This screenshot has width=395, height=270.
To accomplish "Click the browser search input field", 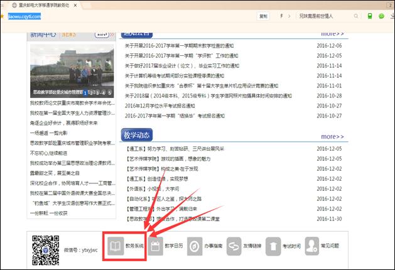I will click(x=323, y=16).
